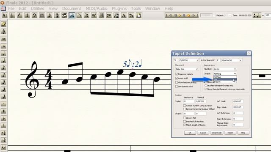The height and width of the screenshot is (152, 271).
Task: Choose the whole note in left palette
Action: (x=4, y=46)
